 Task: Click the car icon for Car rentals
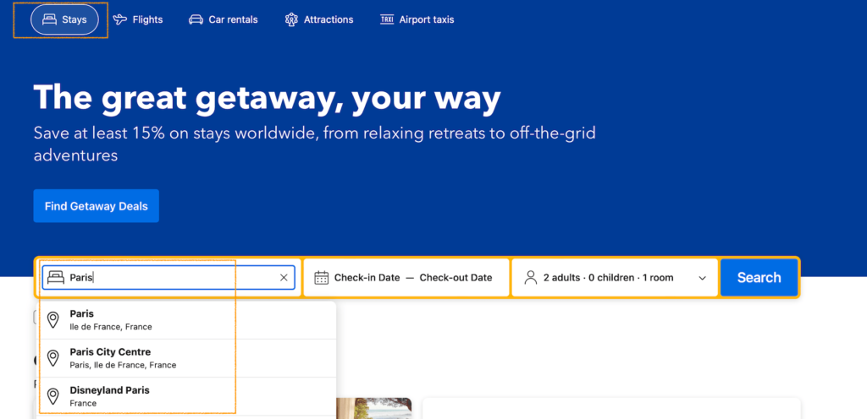pos(196,19)
